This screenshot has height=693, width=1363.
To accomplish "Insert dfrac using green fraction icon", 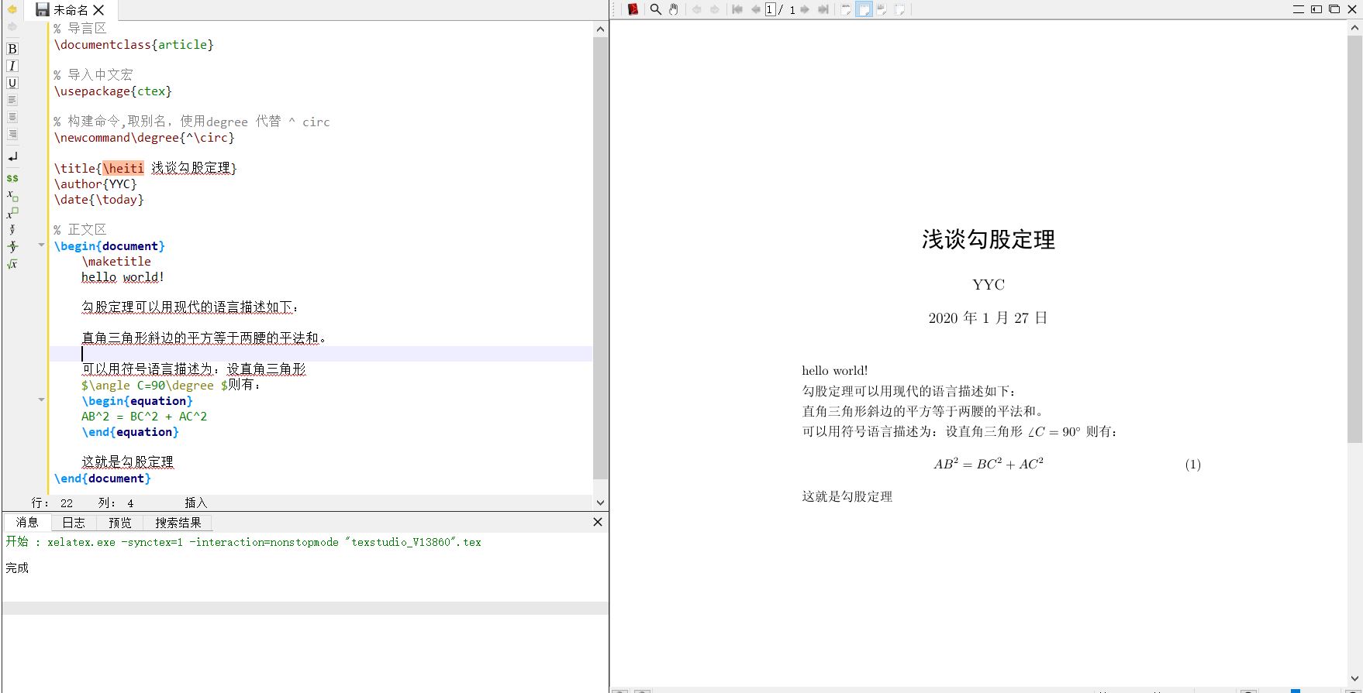I will (x=12, y=247).
